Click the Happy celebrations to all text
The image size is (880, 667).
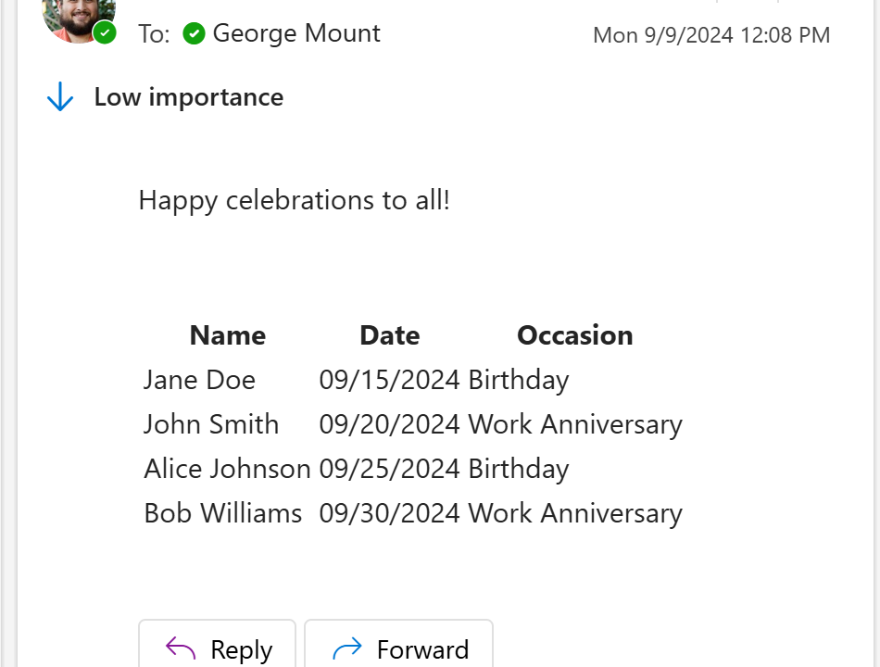pyautogui.click(x=294, y=200)
